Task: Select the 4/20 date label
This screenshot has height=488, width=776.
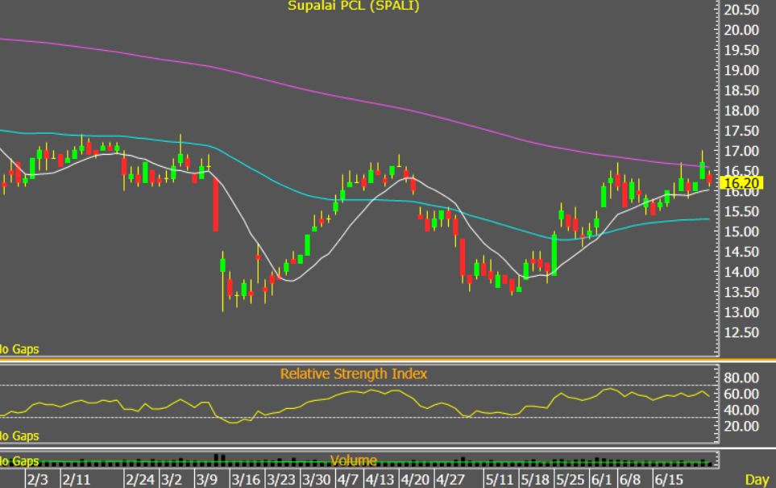Action: 415,480
